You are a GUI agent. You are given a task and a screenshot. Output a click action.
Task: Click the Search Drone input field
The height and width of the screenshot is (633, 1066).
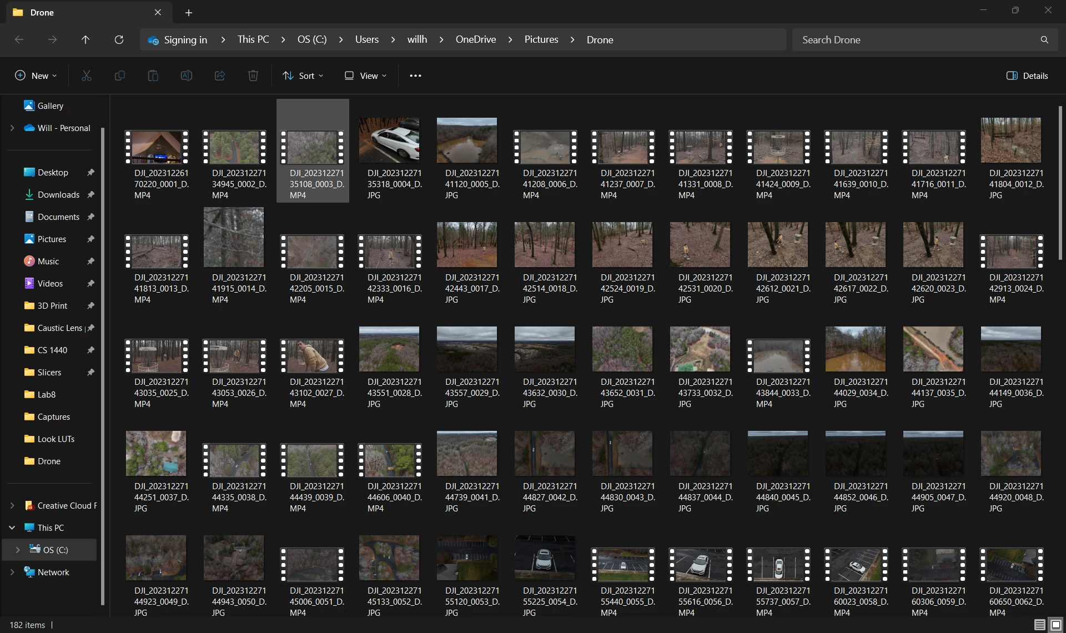[x=916, y=39]
